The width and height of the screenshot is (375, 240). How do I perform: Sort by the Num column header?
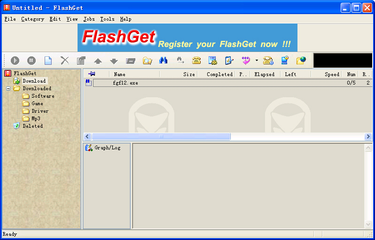[350, 74]
